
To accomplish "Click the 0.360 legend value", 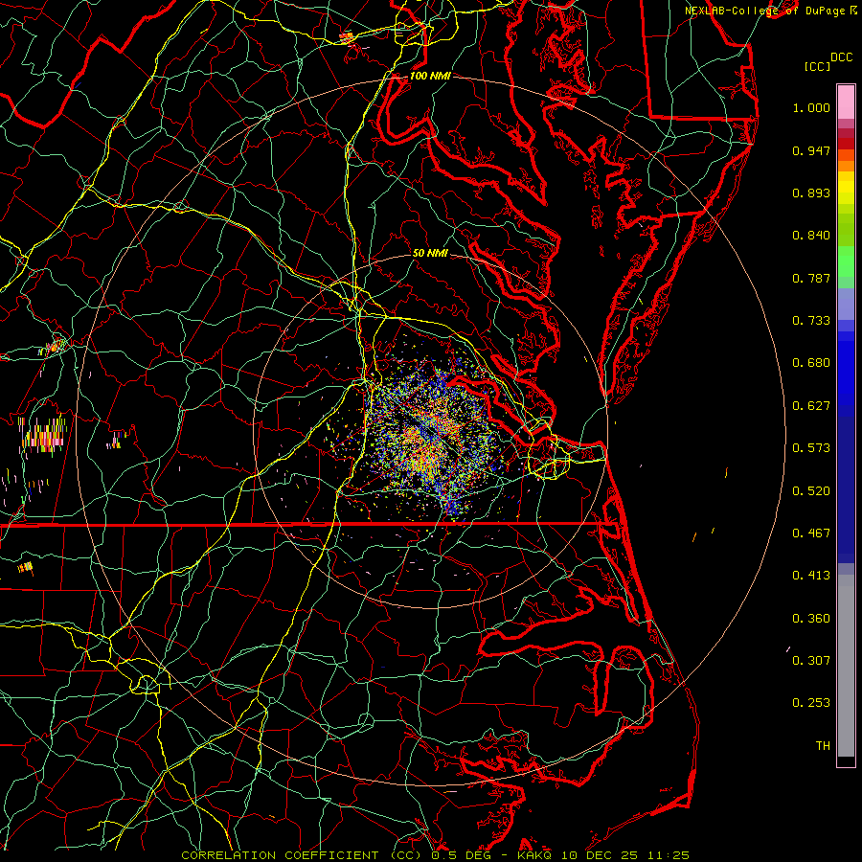I will (x=811, y=619).
